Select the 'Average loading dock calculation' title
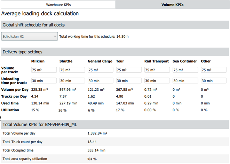Viewport: 230px width, 164px height. (40, 14)
